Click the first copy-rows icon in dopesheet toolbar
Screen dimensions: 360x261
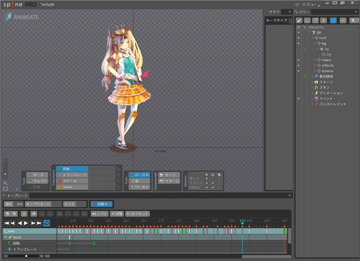coord(7,214)
